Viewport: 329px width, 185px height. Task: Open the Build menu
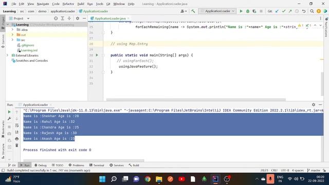[81, 4]
